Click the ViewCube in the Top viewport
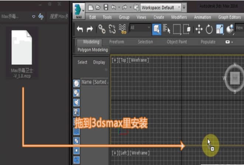The height and width of the screenshot is (165, 244). 234,78
